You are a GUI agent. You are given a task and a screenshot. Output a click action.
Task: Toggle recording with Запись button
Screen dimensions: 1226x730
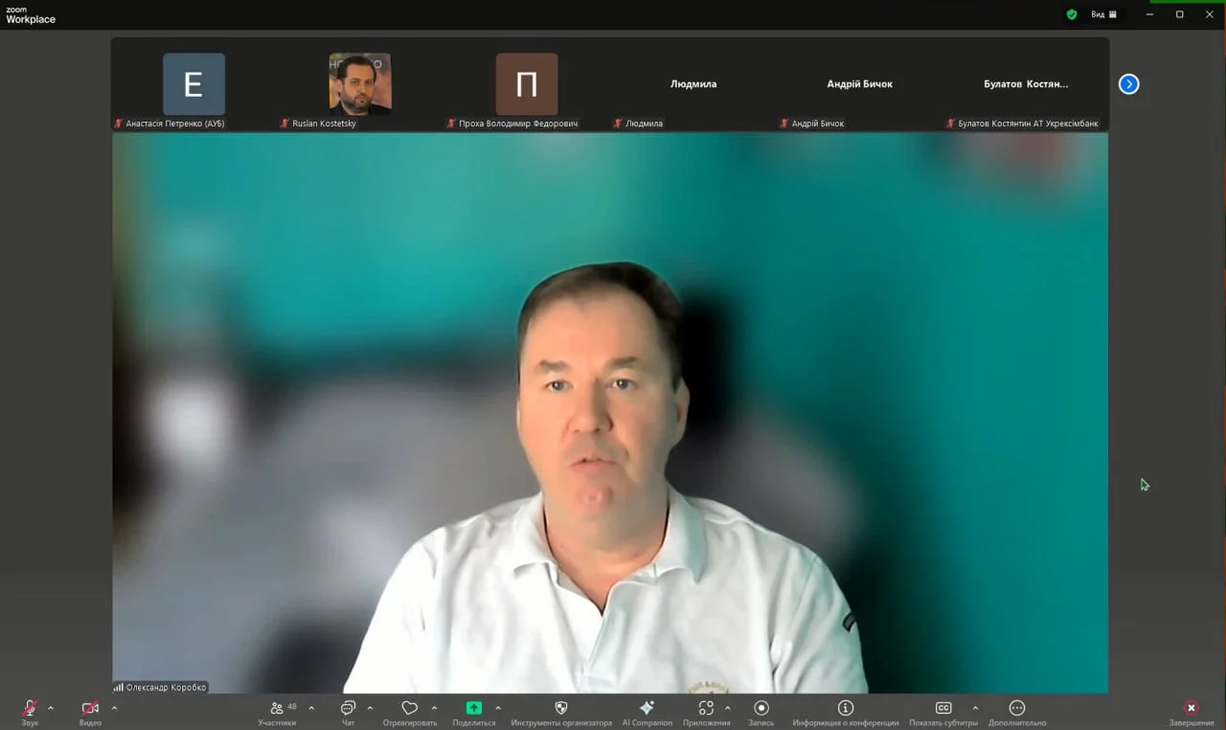(x=761, y=709)
